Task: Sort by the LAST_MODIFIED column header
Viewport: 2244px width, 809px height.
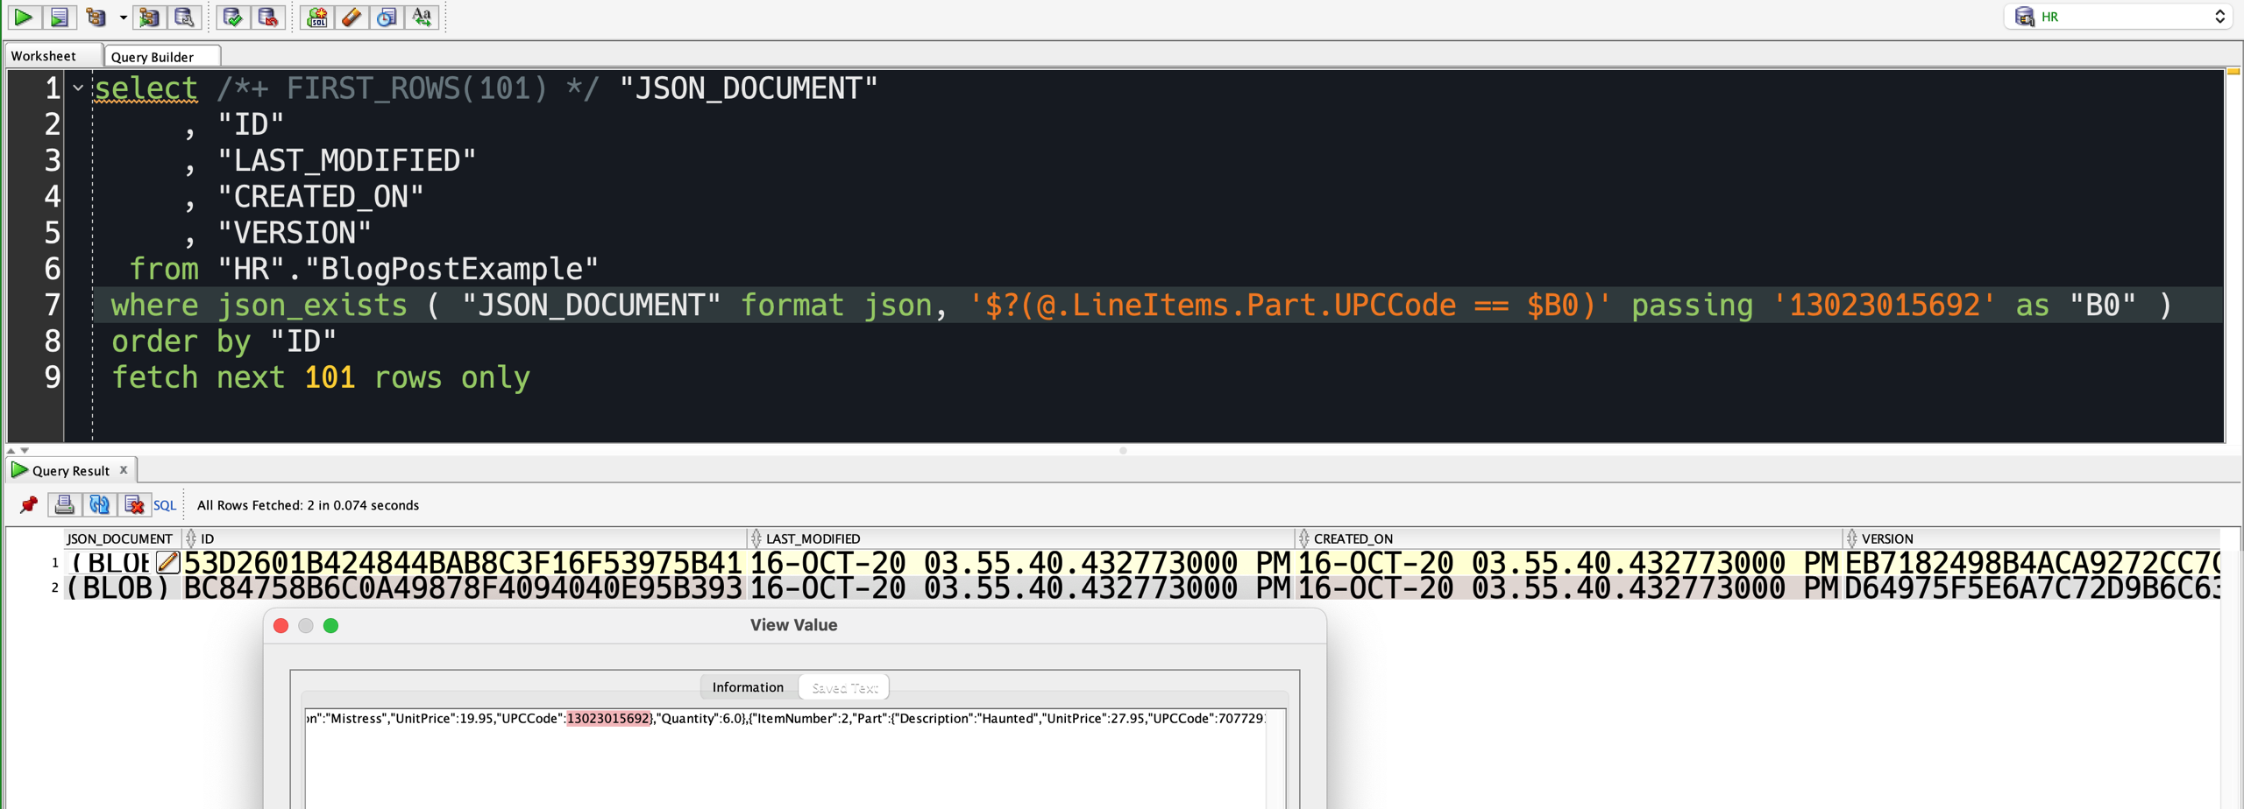Action: [x=1022, y=538]
